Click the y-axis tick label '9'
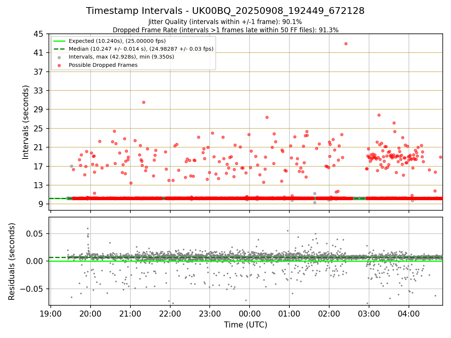The image size is (451, 338). click(x=41, y=204)
